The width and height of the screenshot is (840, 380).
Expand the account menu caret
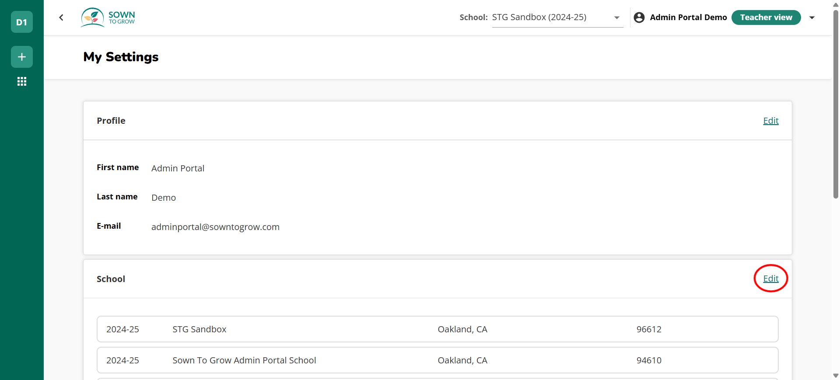click(x=812, y=18)
